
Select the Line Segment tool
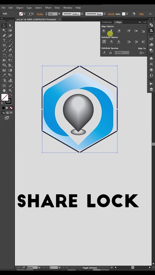point(10,40)
